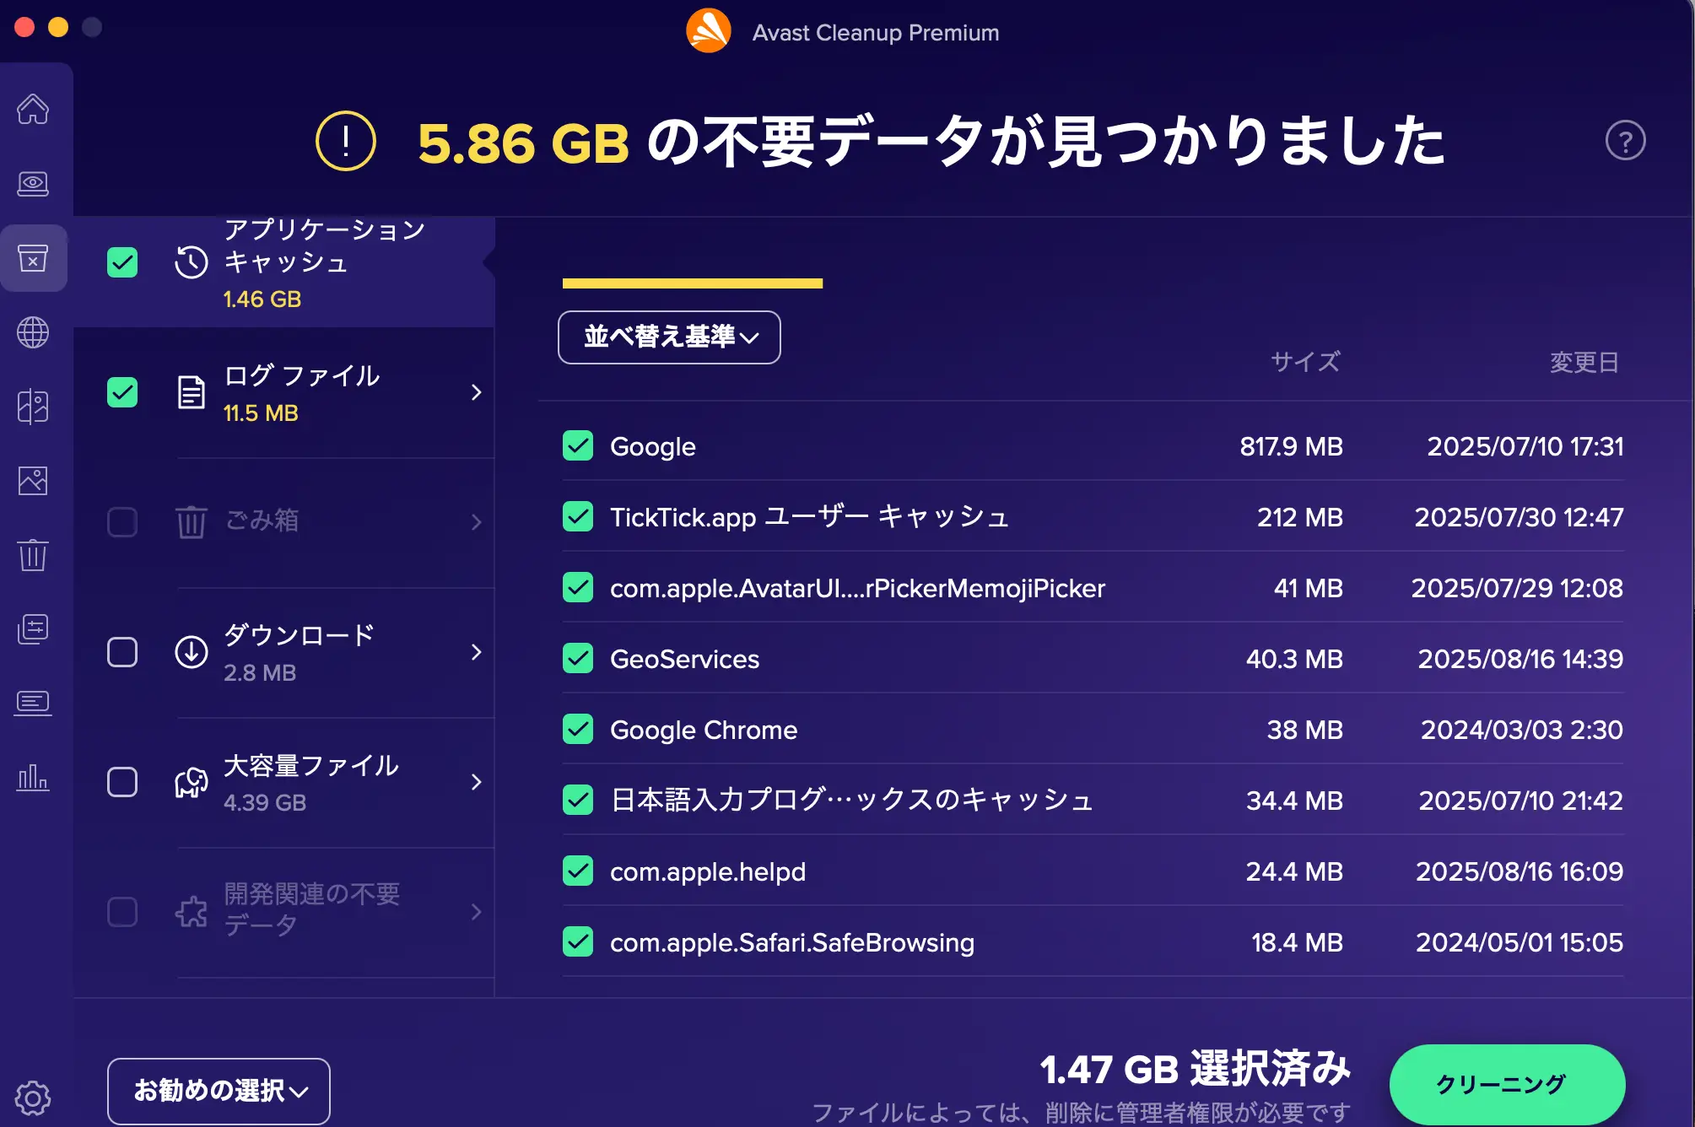Uncheck the 日本語入力プログ cache item
Viewport: 1695px width, 1127px height.
coord(578,800)
